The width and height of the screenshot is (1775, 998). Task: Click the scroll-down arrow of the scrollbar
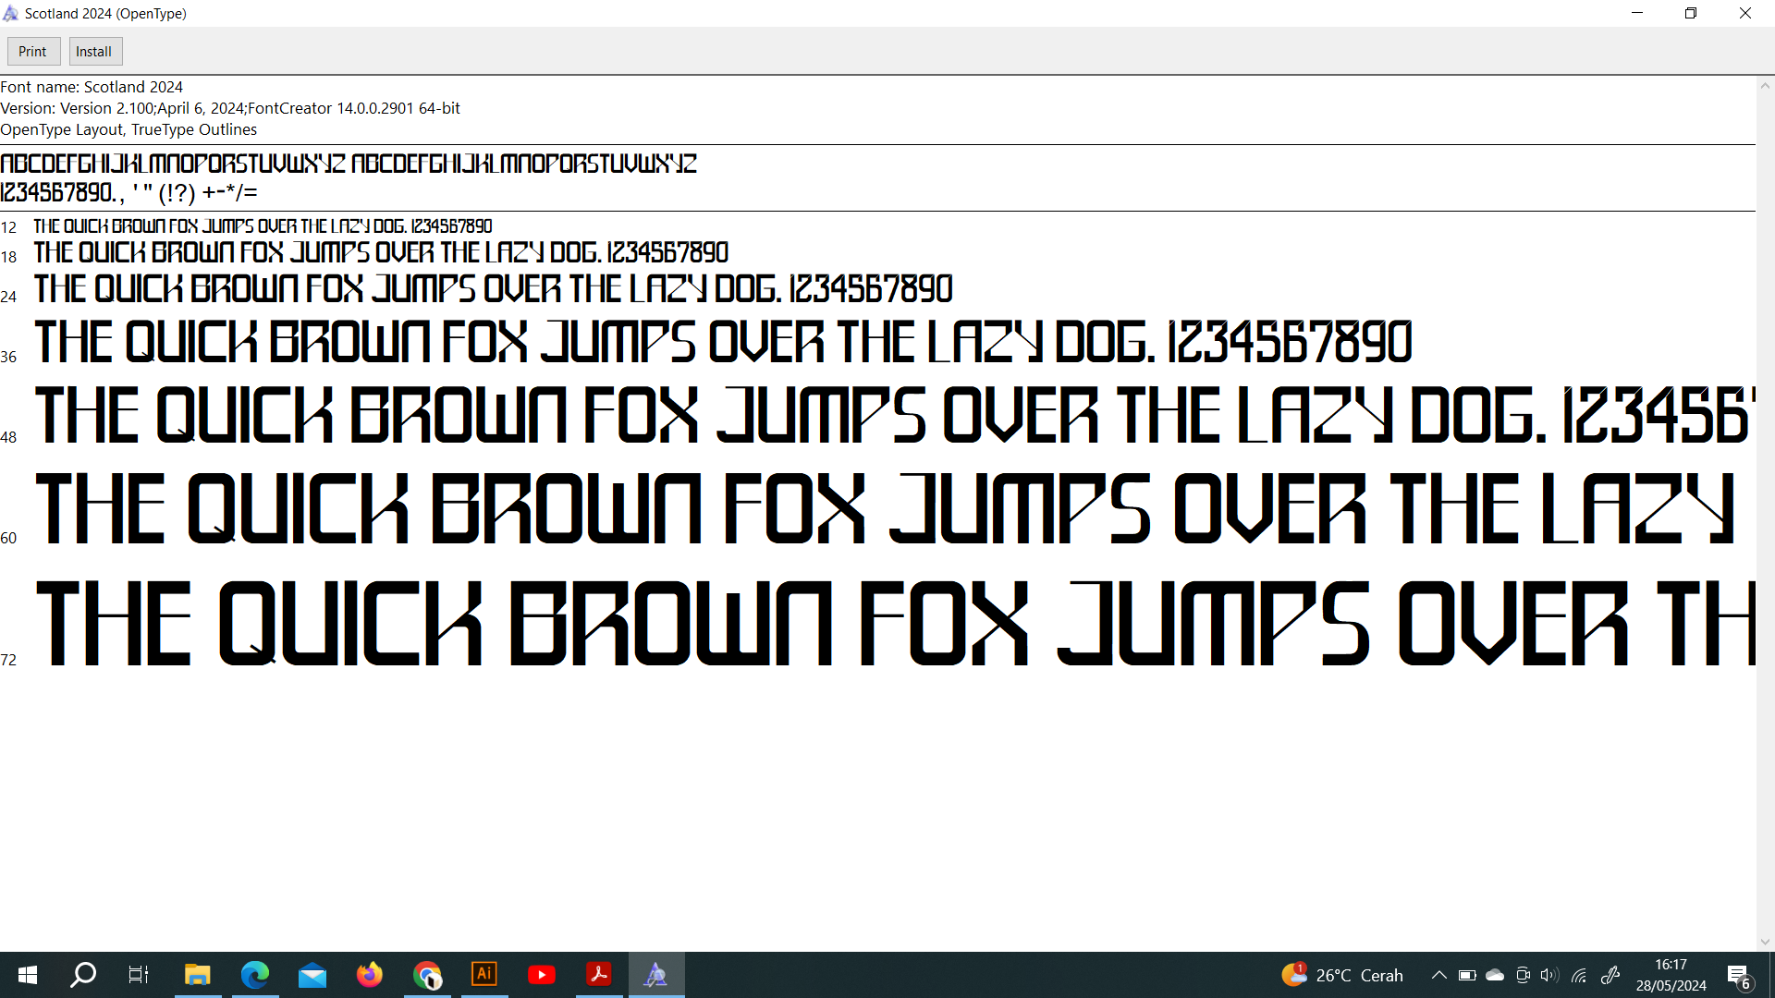point(1765,942)
